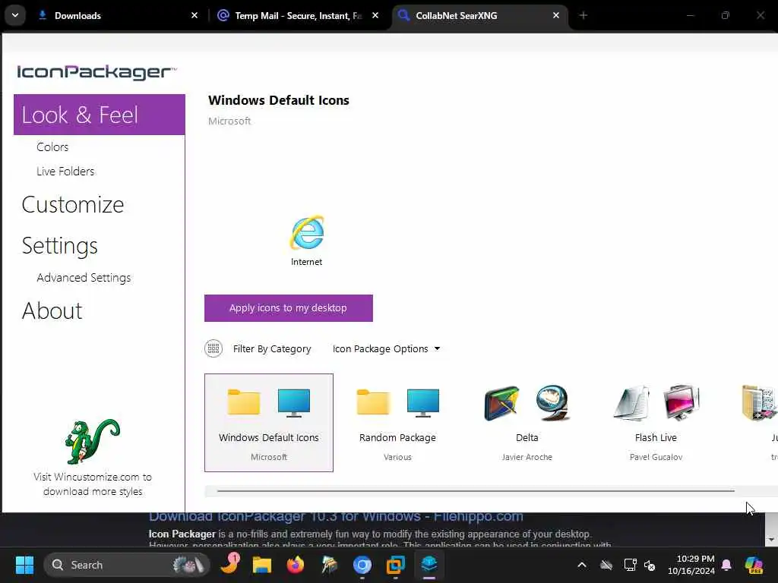Click the taskbar Search box

pos(127,565)
